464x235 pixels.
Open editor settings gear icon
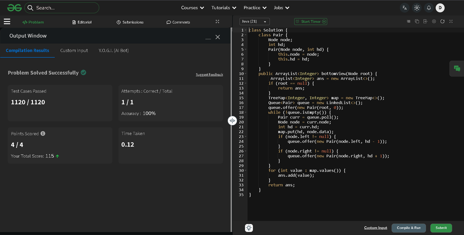(x=434, y=22)
